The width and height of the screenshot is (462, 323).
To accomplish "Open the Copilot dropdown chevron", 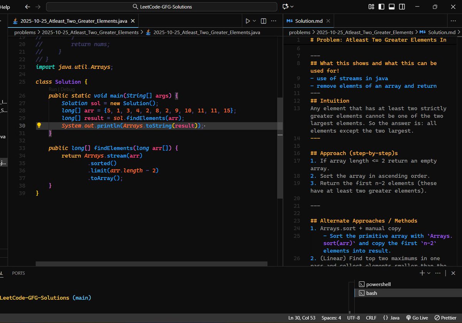I will pyautogui.click(x=292, y=7).
